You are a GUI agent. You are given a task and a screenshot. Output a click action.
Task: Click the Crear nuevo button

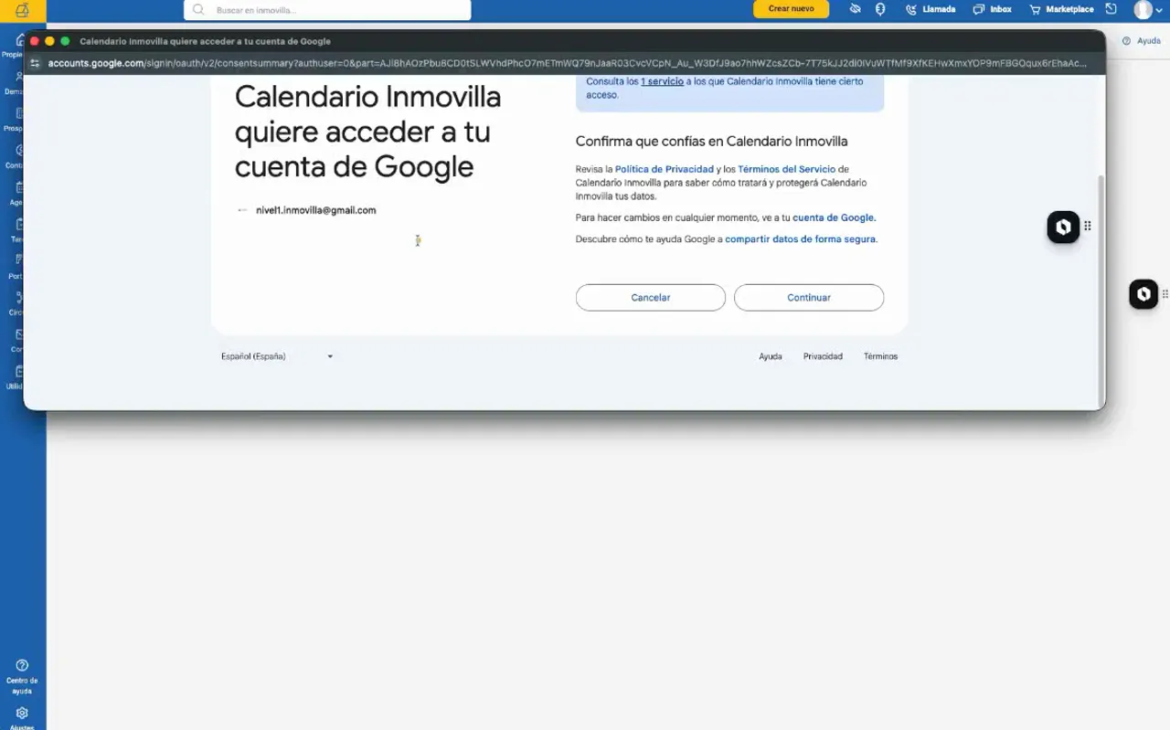791,9
